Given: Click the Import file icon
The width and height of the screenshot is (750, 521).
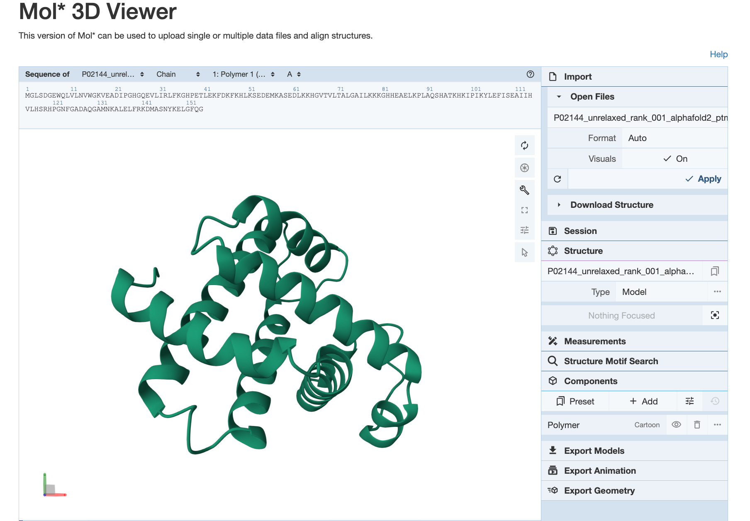Looking at the screenshot, I should pos(553,77).
